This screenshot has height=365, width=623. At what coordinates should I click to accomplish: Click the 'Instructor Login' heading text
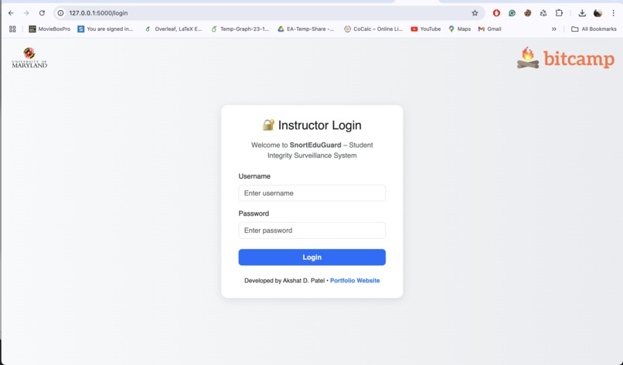pos(320,125)
